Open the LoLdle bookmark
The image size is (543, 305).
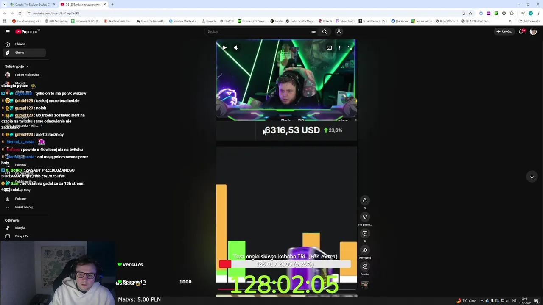coord(276,21)
